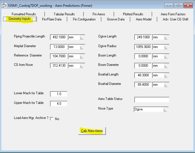Select the Aero Form Factors tab

(173, 14)
